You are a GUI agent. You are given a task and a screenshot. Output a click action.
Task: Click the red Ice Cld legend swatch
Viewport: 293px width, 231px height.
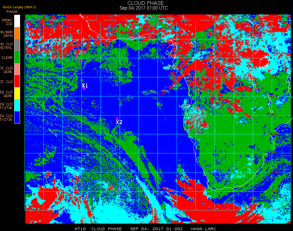point(17,81)
